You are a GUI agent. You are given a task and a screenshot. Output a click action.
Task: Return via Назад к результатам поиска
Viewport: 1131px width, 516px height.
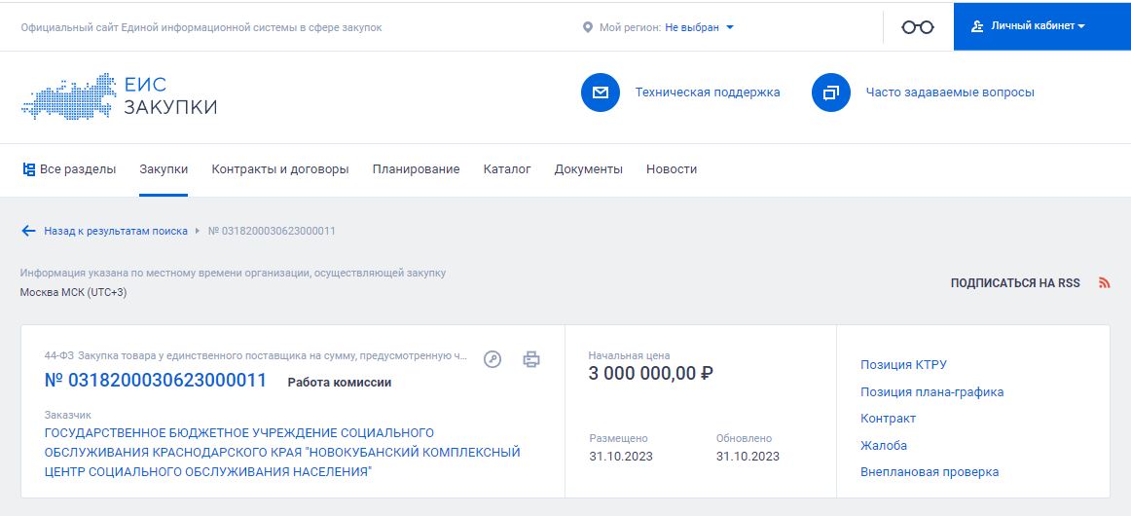(x=116, y=231)
